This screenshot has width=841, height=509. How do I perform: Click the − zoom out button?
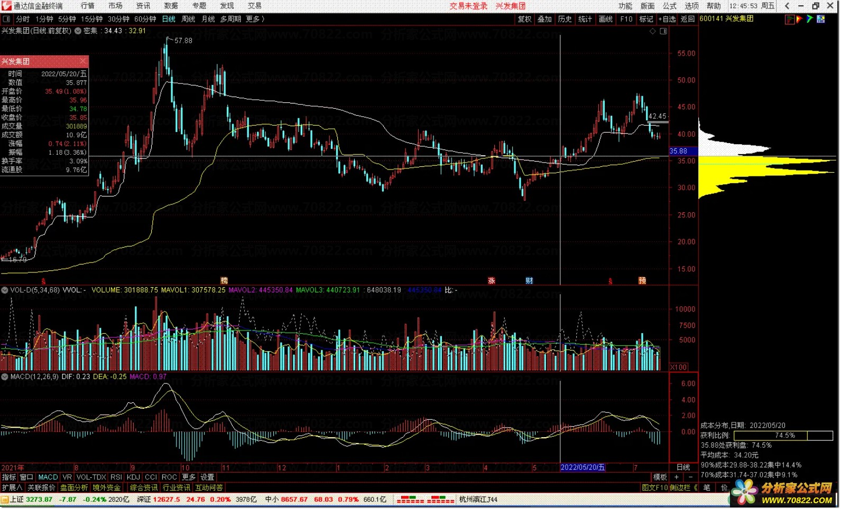tap(690, 477)
